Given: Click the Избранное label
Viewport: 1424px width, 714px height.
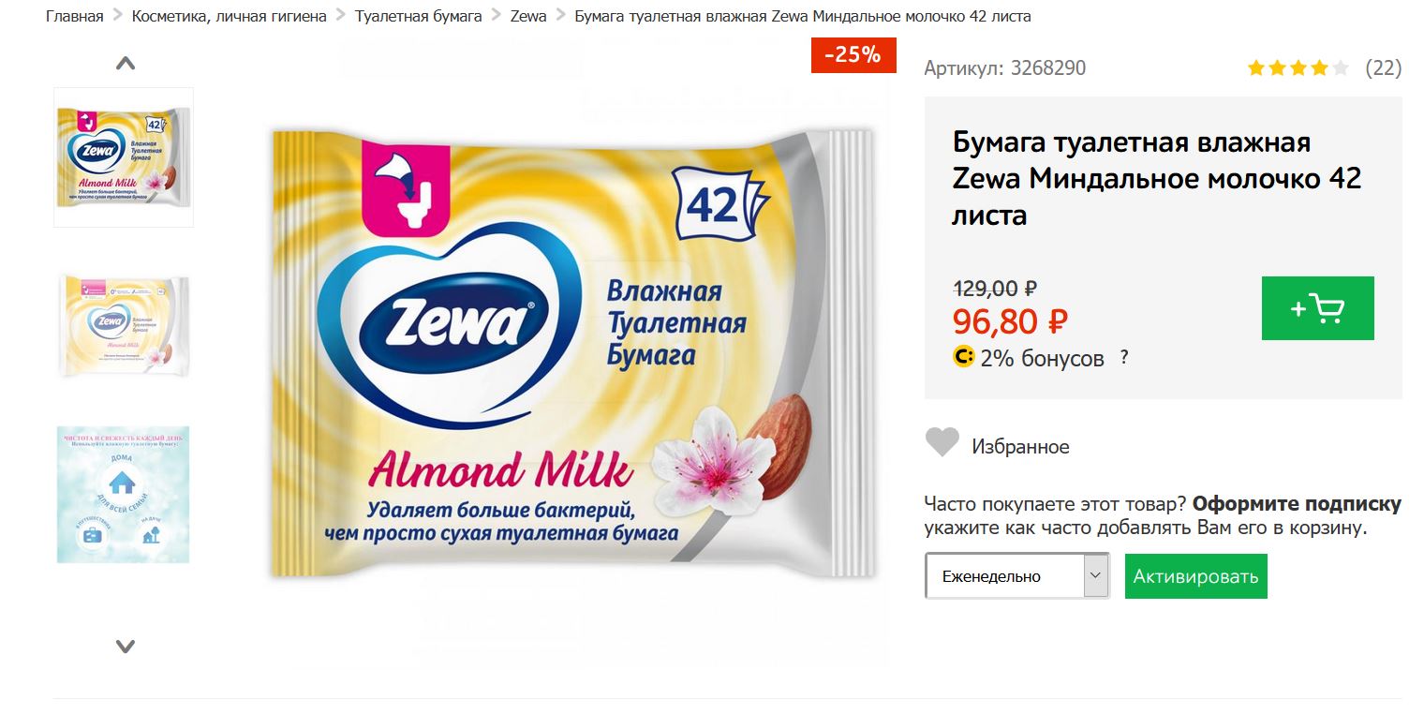Looking at the screenshot, I should 1020,447.
